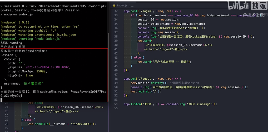Click '} else {' on line 43
This screenshot has height=132, width=268.
[x=138, y=58]
